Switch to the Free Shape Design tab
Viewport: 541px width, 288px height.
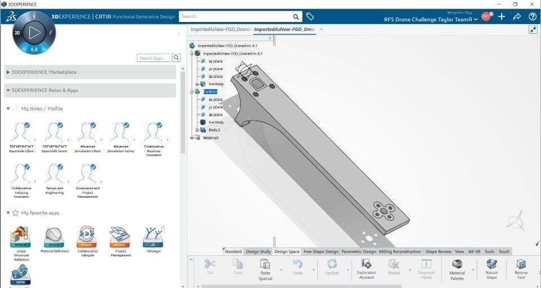(321, 251)
